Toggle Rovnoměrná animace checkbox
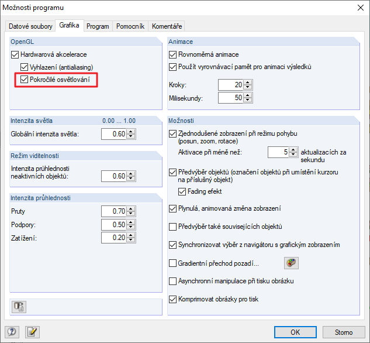Screen dimensions: 370x343 point(173,55)
